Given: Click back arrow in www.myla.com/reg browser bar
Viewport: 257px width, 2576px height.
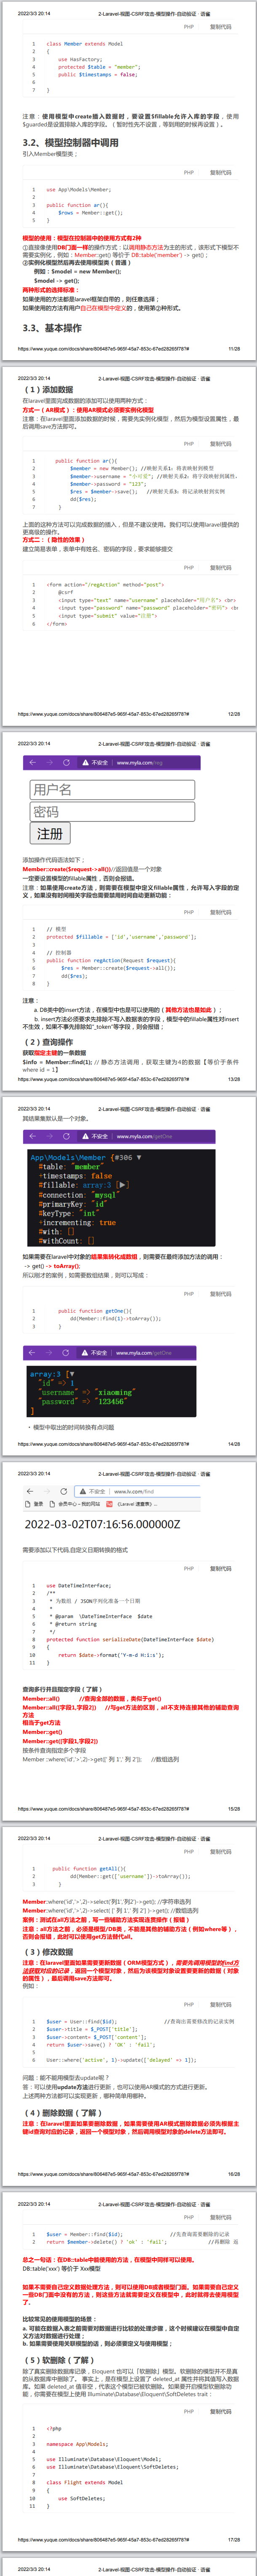Looking at the screenshot, I should [x=32, y=762].
